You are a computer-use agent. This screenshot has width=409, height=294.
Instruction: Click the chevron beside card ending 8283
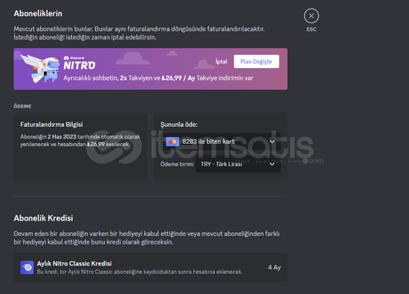(x=272, y=142)
